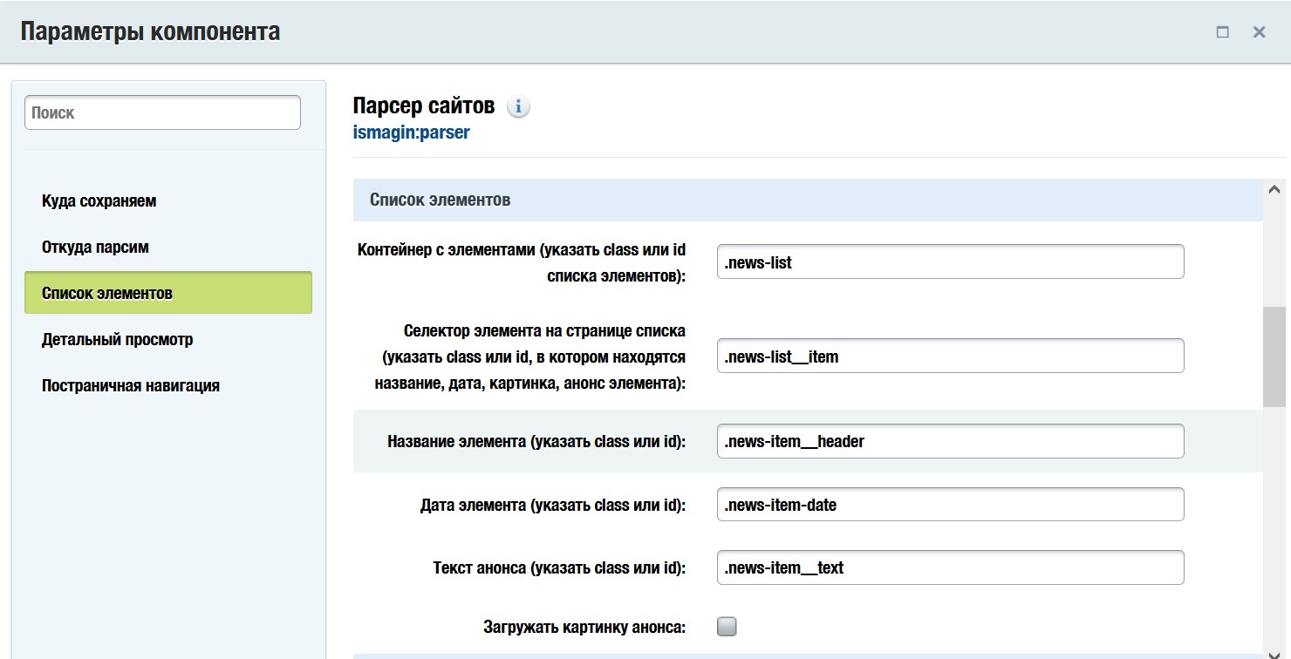Click the Дата элемента input field

(x=950, y=505)
